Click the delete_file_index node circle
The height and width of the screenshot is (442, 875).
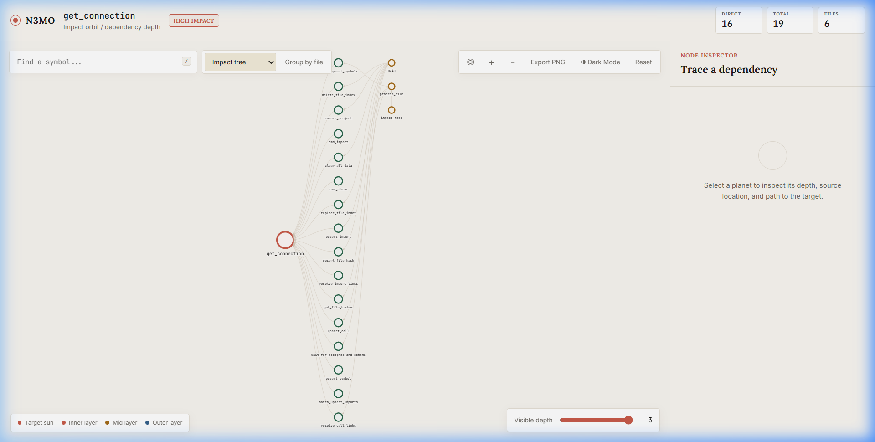pos(338,87)
